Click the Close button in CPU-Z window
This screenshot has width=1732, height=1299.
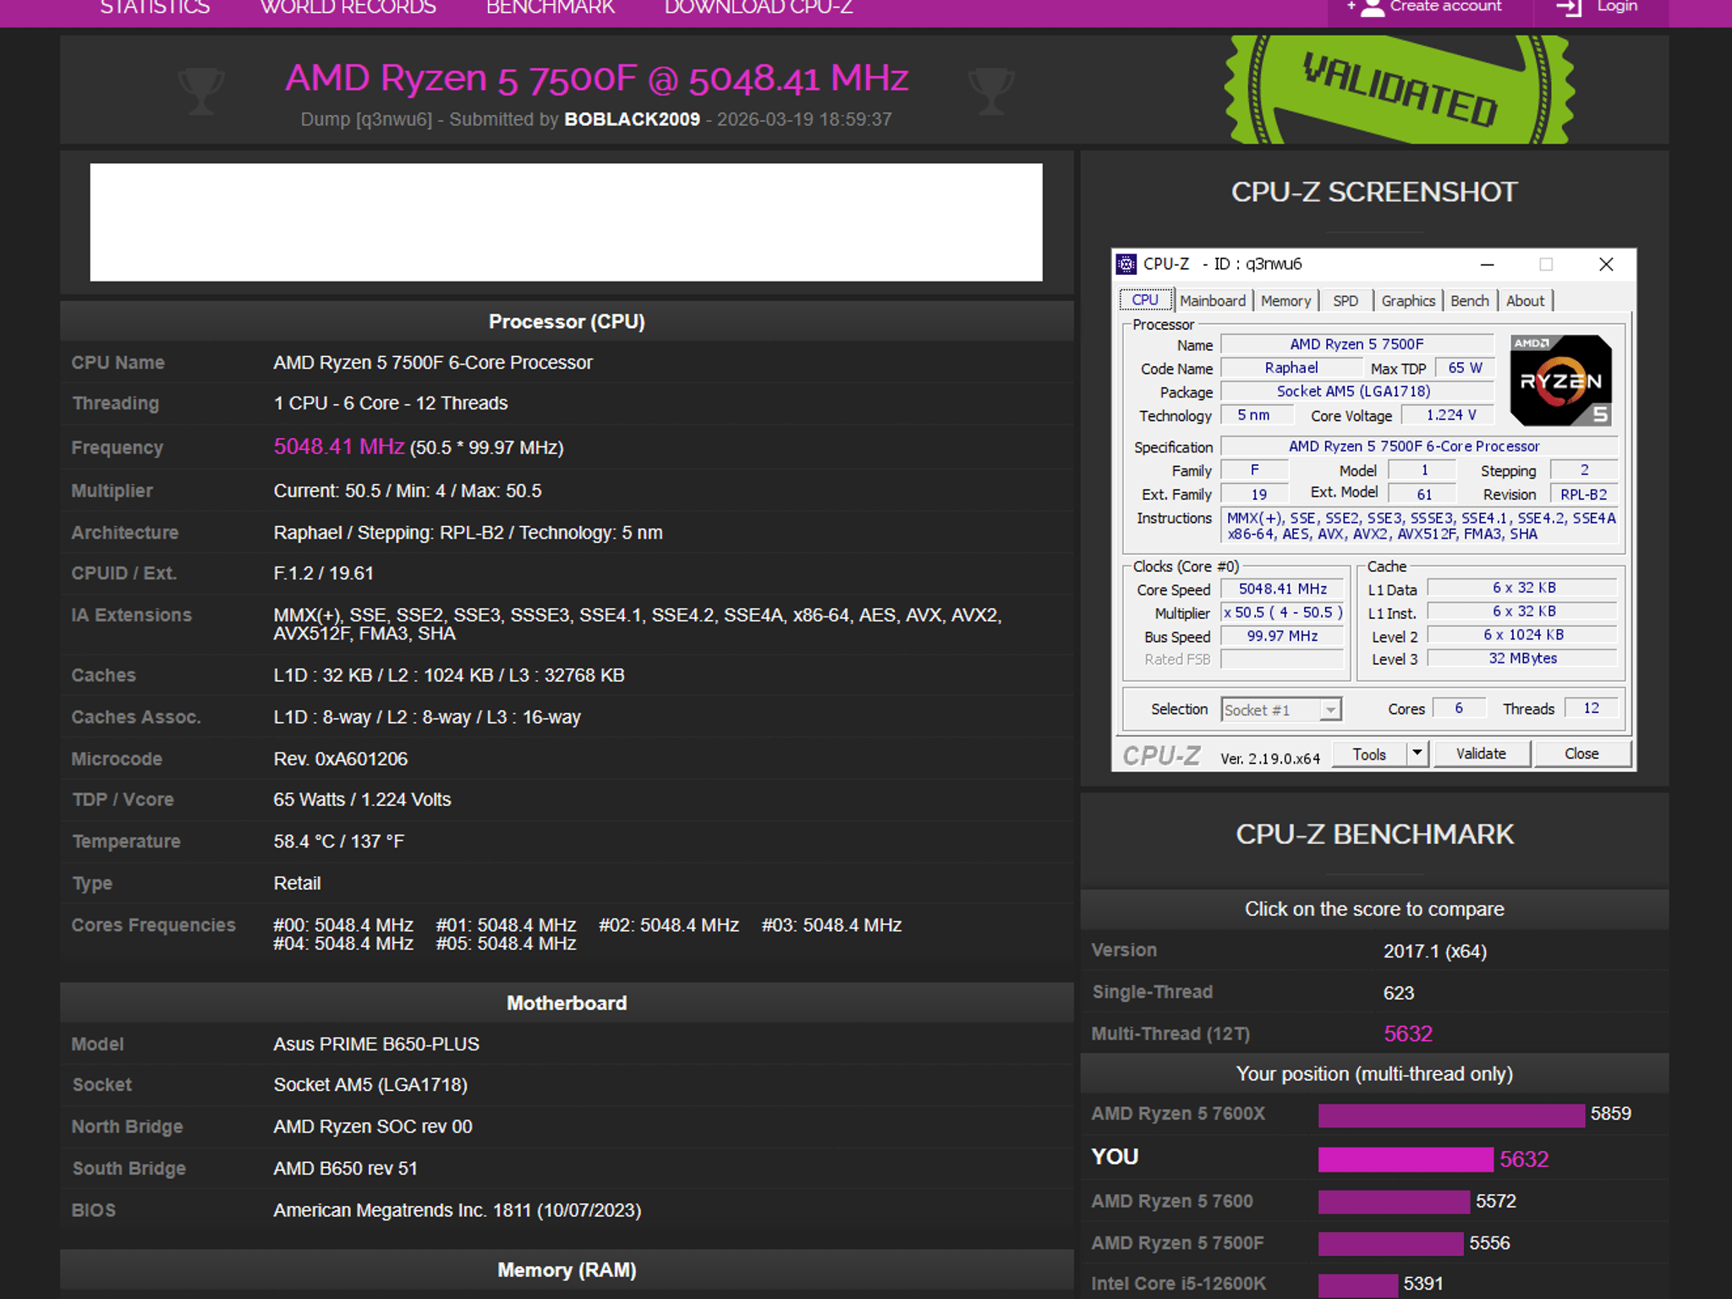click(1581, 754)
